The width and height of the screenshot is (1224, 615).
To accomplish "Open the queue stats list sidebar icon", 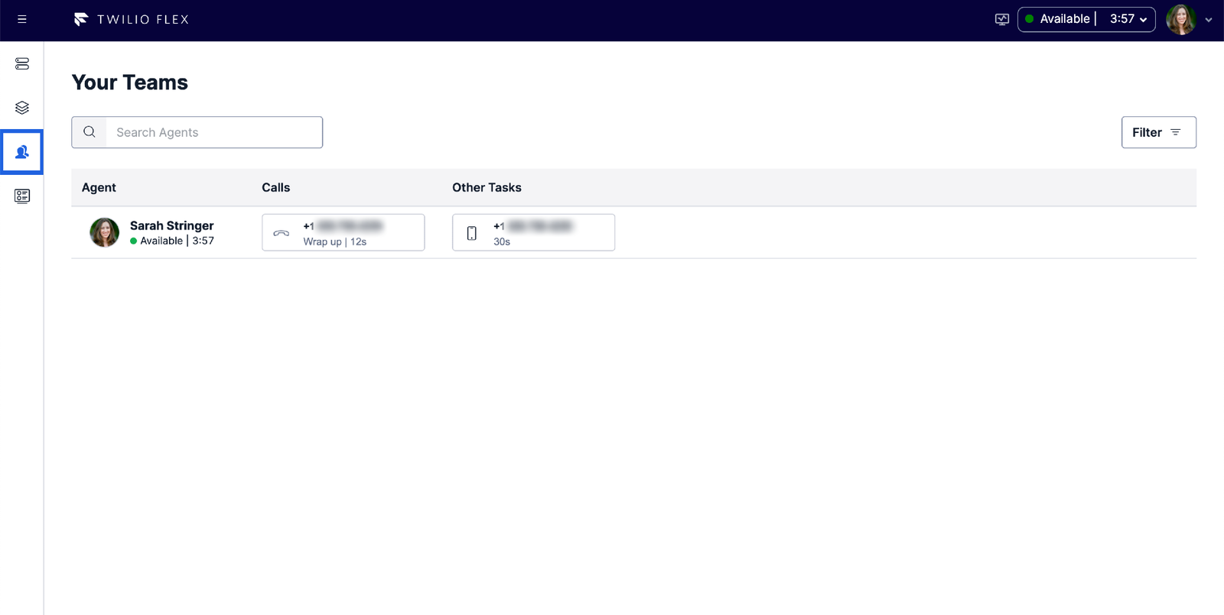I will [x=22, y=196].
